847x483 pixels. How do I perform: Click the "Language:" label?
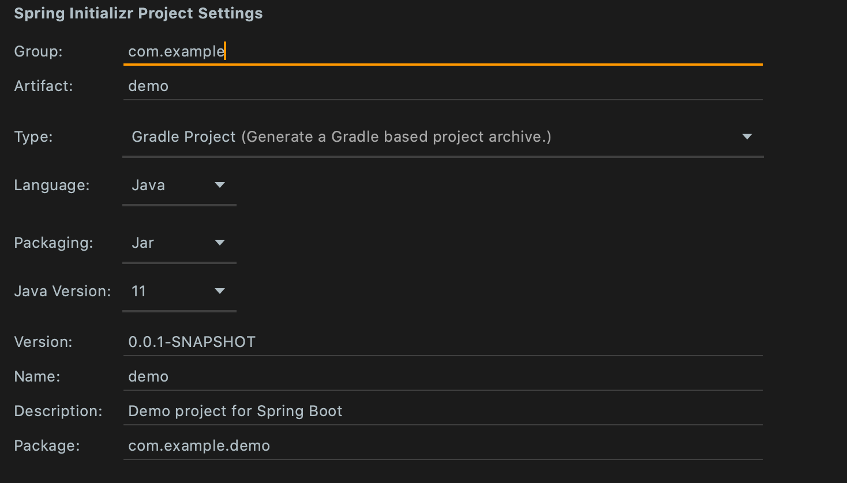pyautogui.click(x=52, y=185)
